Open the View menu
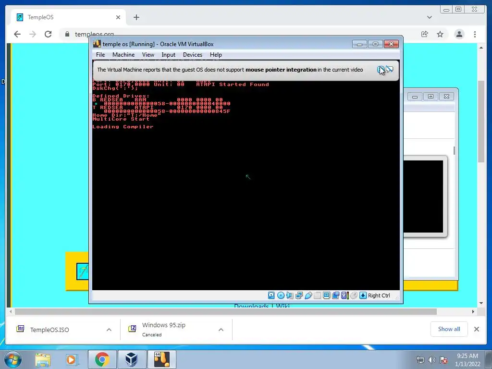492x369 pixels. tap(148, 55)
